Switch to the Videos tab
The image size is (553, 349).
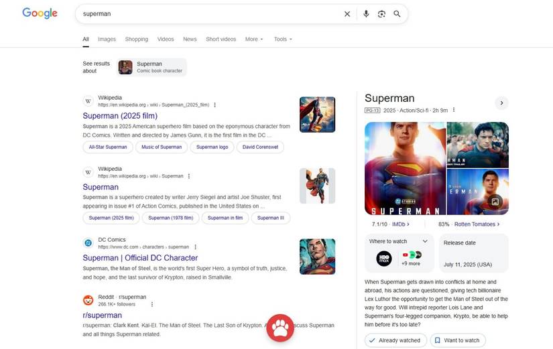[166, 39]
